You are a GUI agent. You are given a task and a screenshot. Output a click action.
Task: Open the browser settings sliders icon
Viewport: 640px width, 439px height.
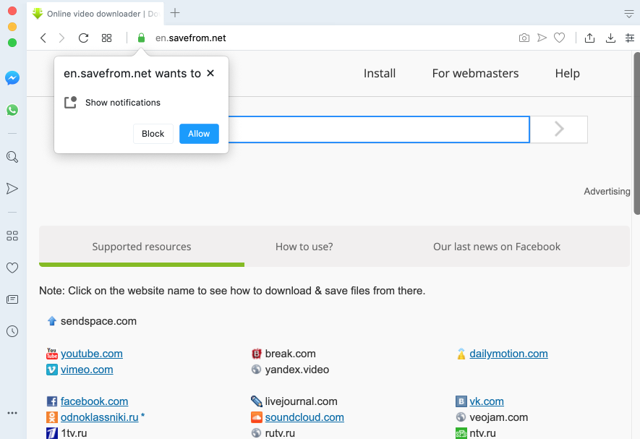629,38
